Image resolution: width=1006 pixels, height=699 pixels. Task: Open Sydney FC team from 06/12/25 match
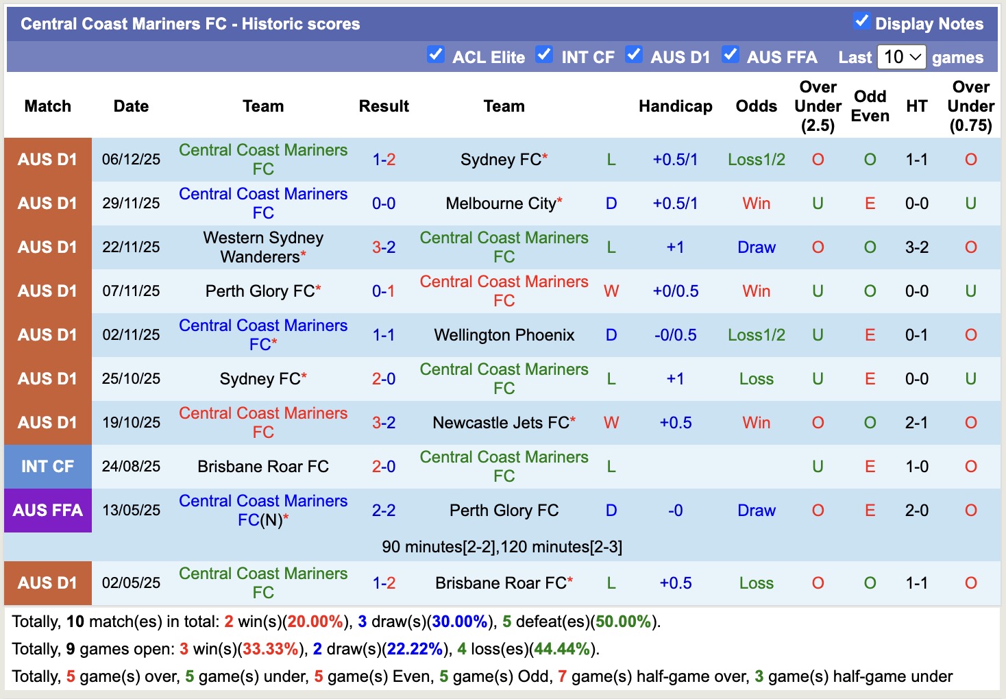point(500,160)
